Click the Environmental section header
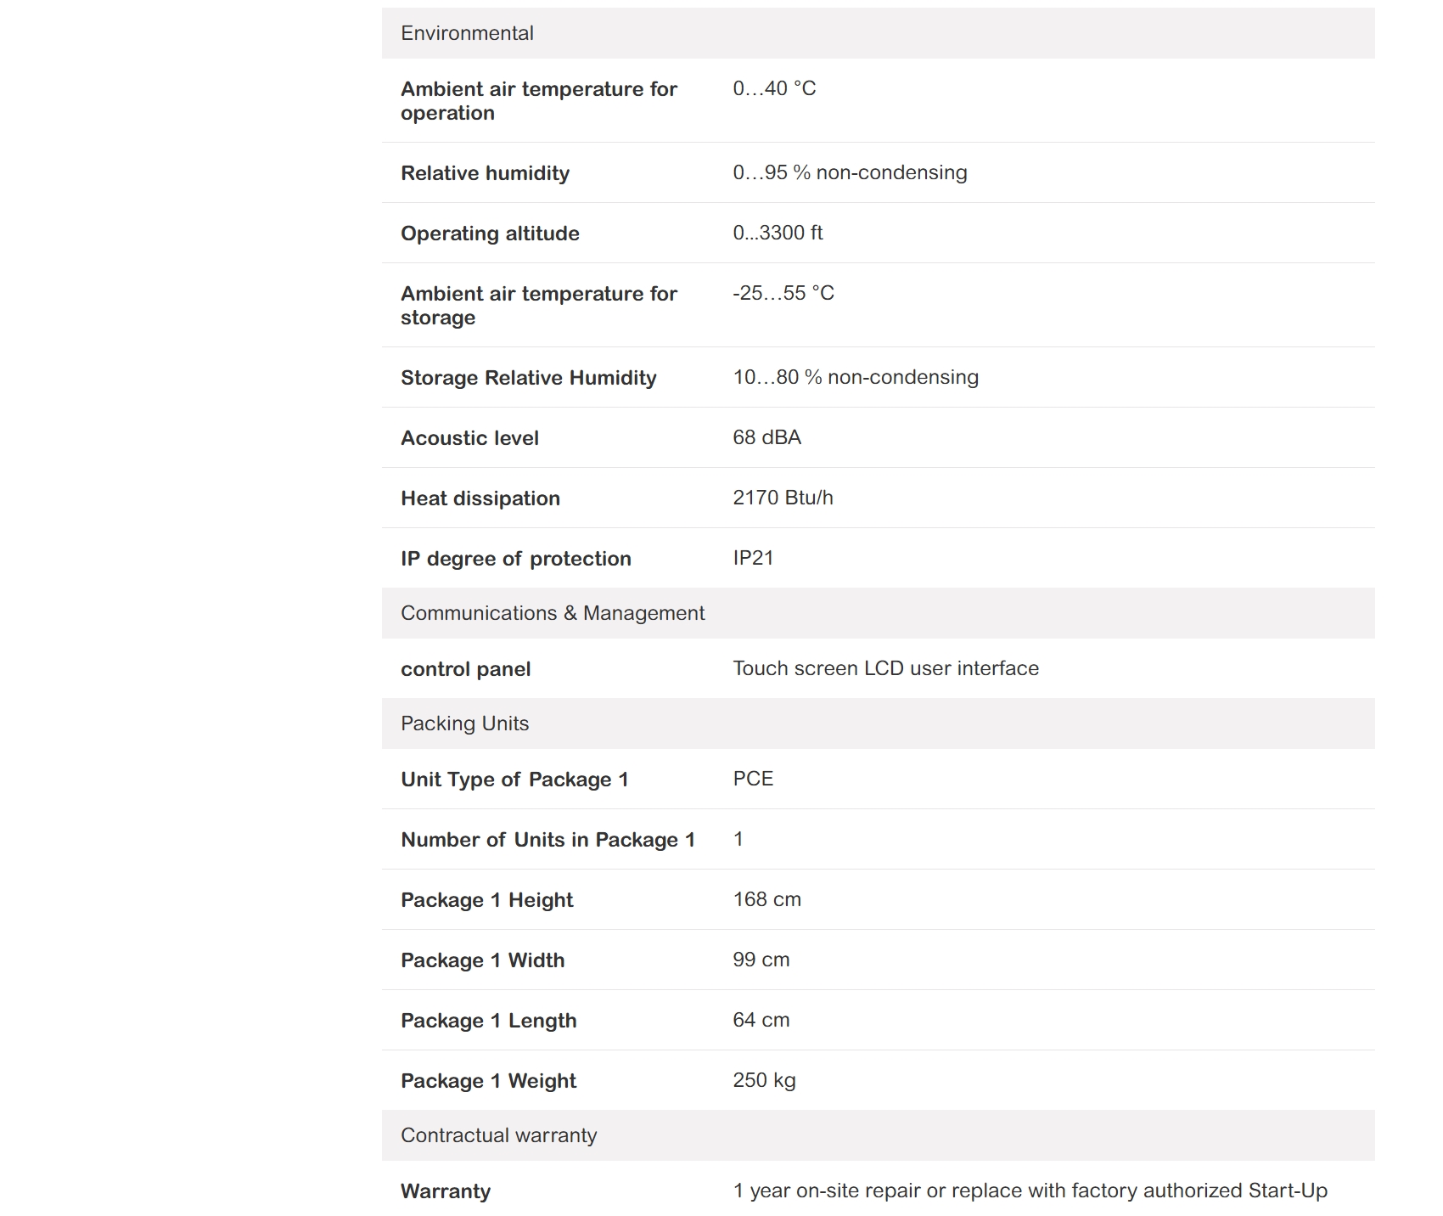Screen dimensions: 1443x1216 [467, 33]
